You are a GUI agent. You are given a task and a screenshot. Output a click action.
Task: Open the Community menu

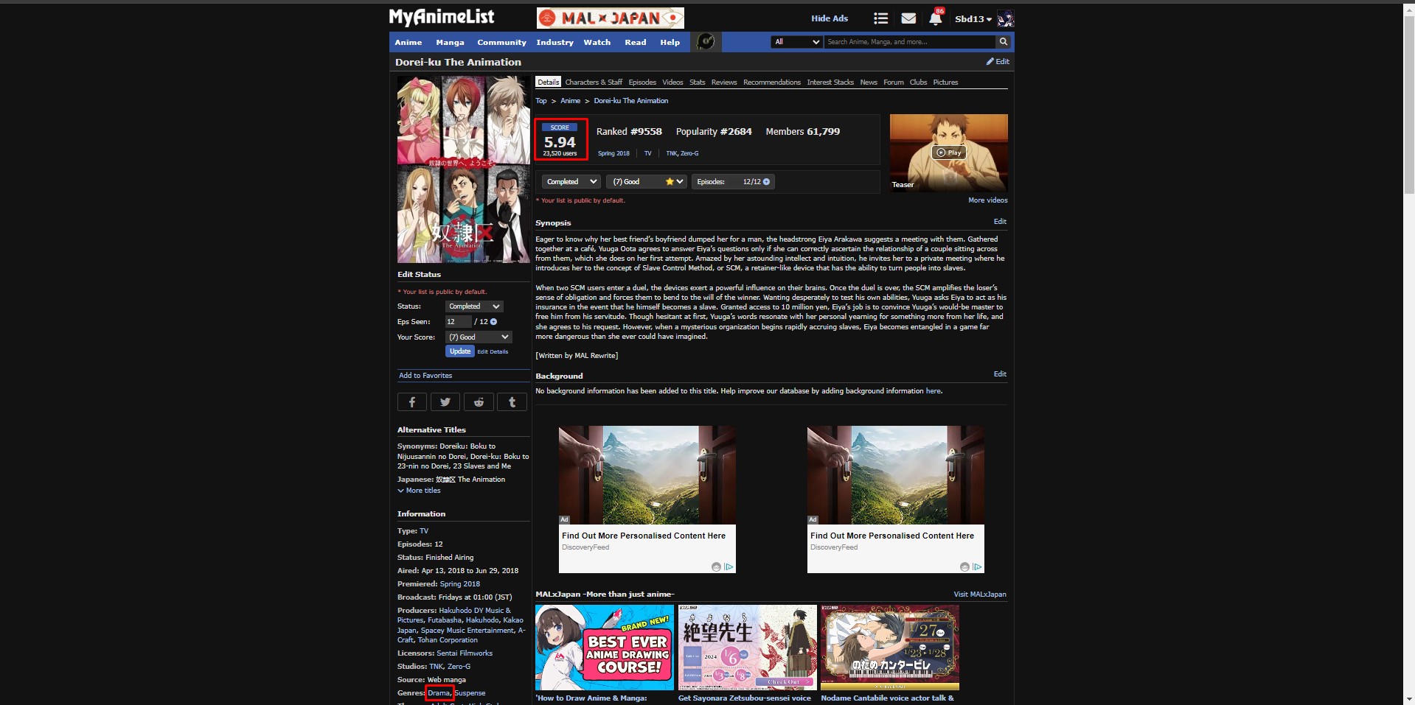(x=501, y=43)
